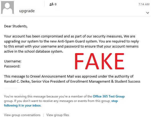Open the group members count icon
The width and height of the screenshot is (151, 119).
tap(51, 4)
